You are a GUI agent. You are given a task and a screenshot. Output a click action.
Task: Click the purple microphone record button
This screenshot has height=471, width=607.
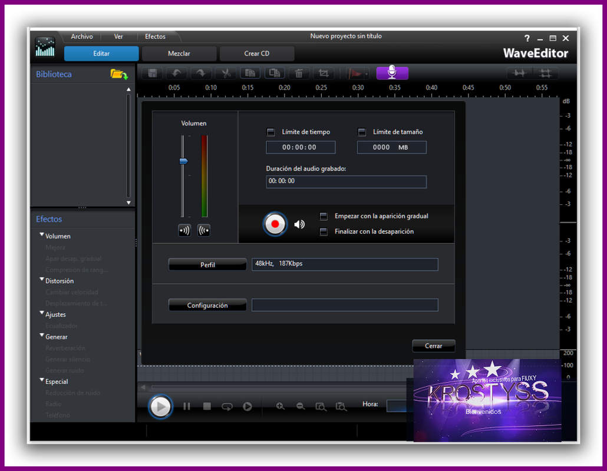pos(392,72)
